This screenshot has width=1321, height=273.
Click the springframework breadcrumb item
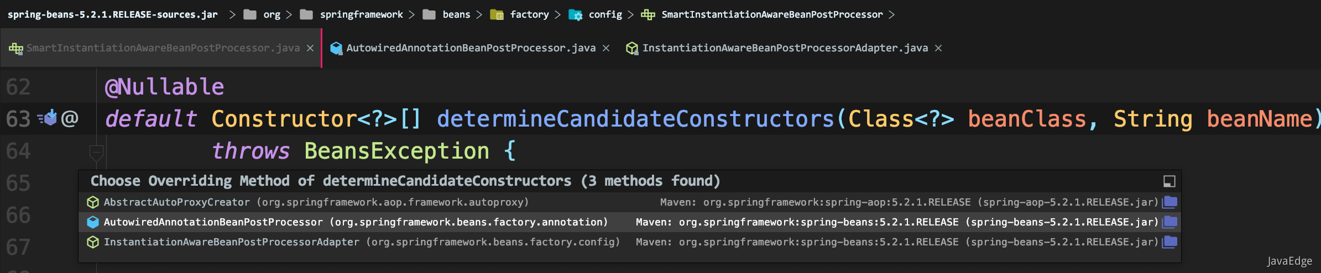tap(362, 15)
